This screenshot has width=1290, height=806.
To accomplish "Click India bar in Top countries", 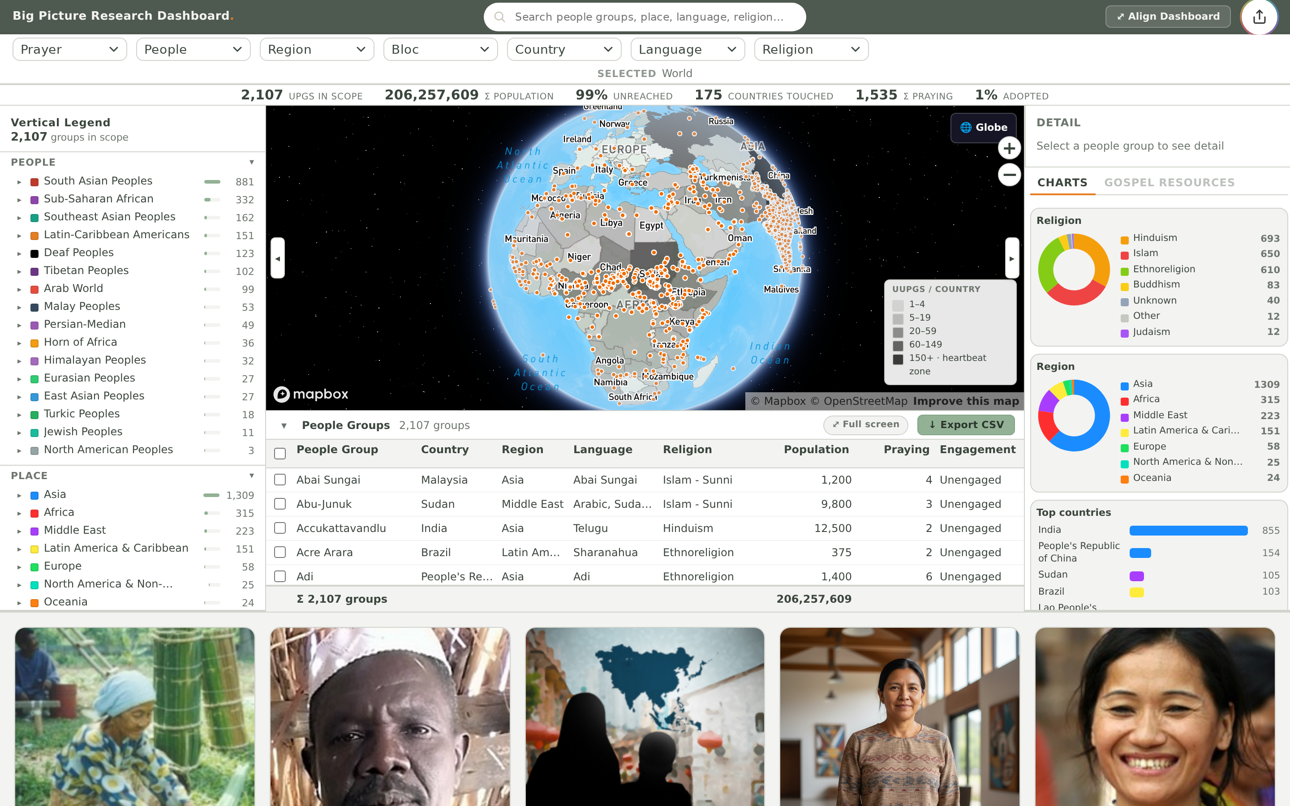I will tap(1188, 531).
